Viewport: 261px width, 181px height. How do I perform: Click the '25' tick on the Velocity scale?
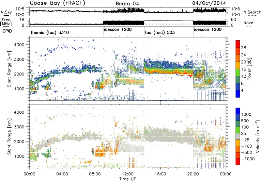coord(244,133)
